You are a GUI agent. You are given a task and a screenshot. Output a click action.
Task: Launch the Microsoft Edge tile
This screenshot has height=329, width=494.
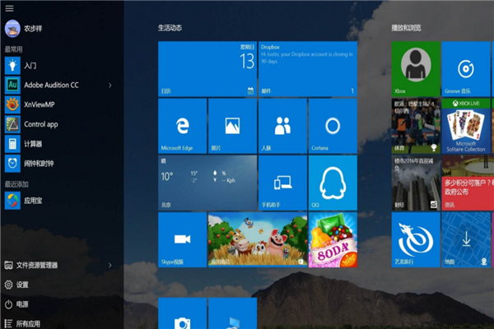(183, 126)
